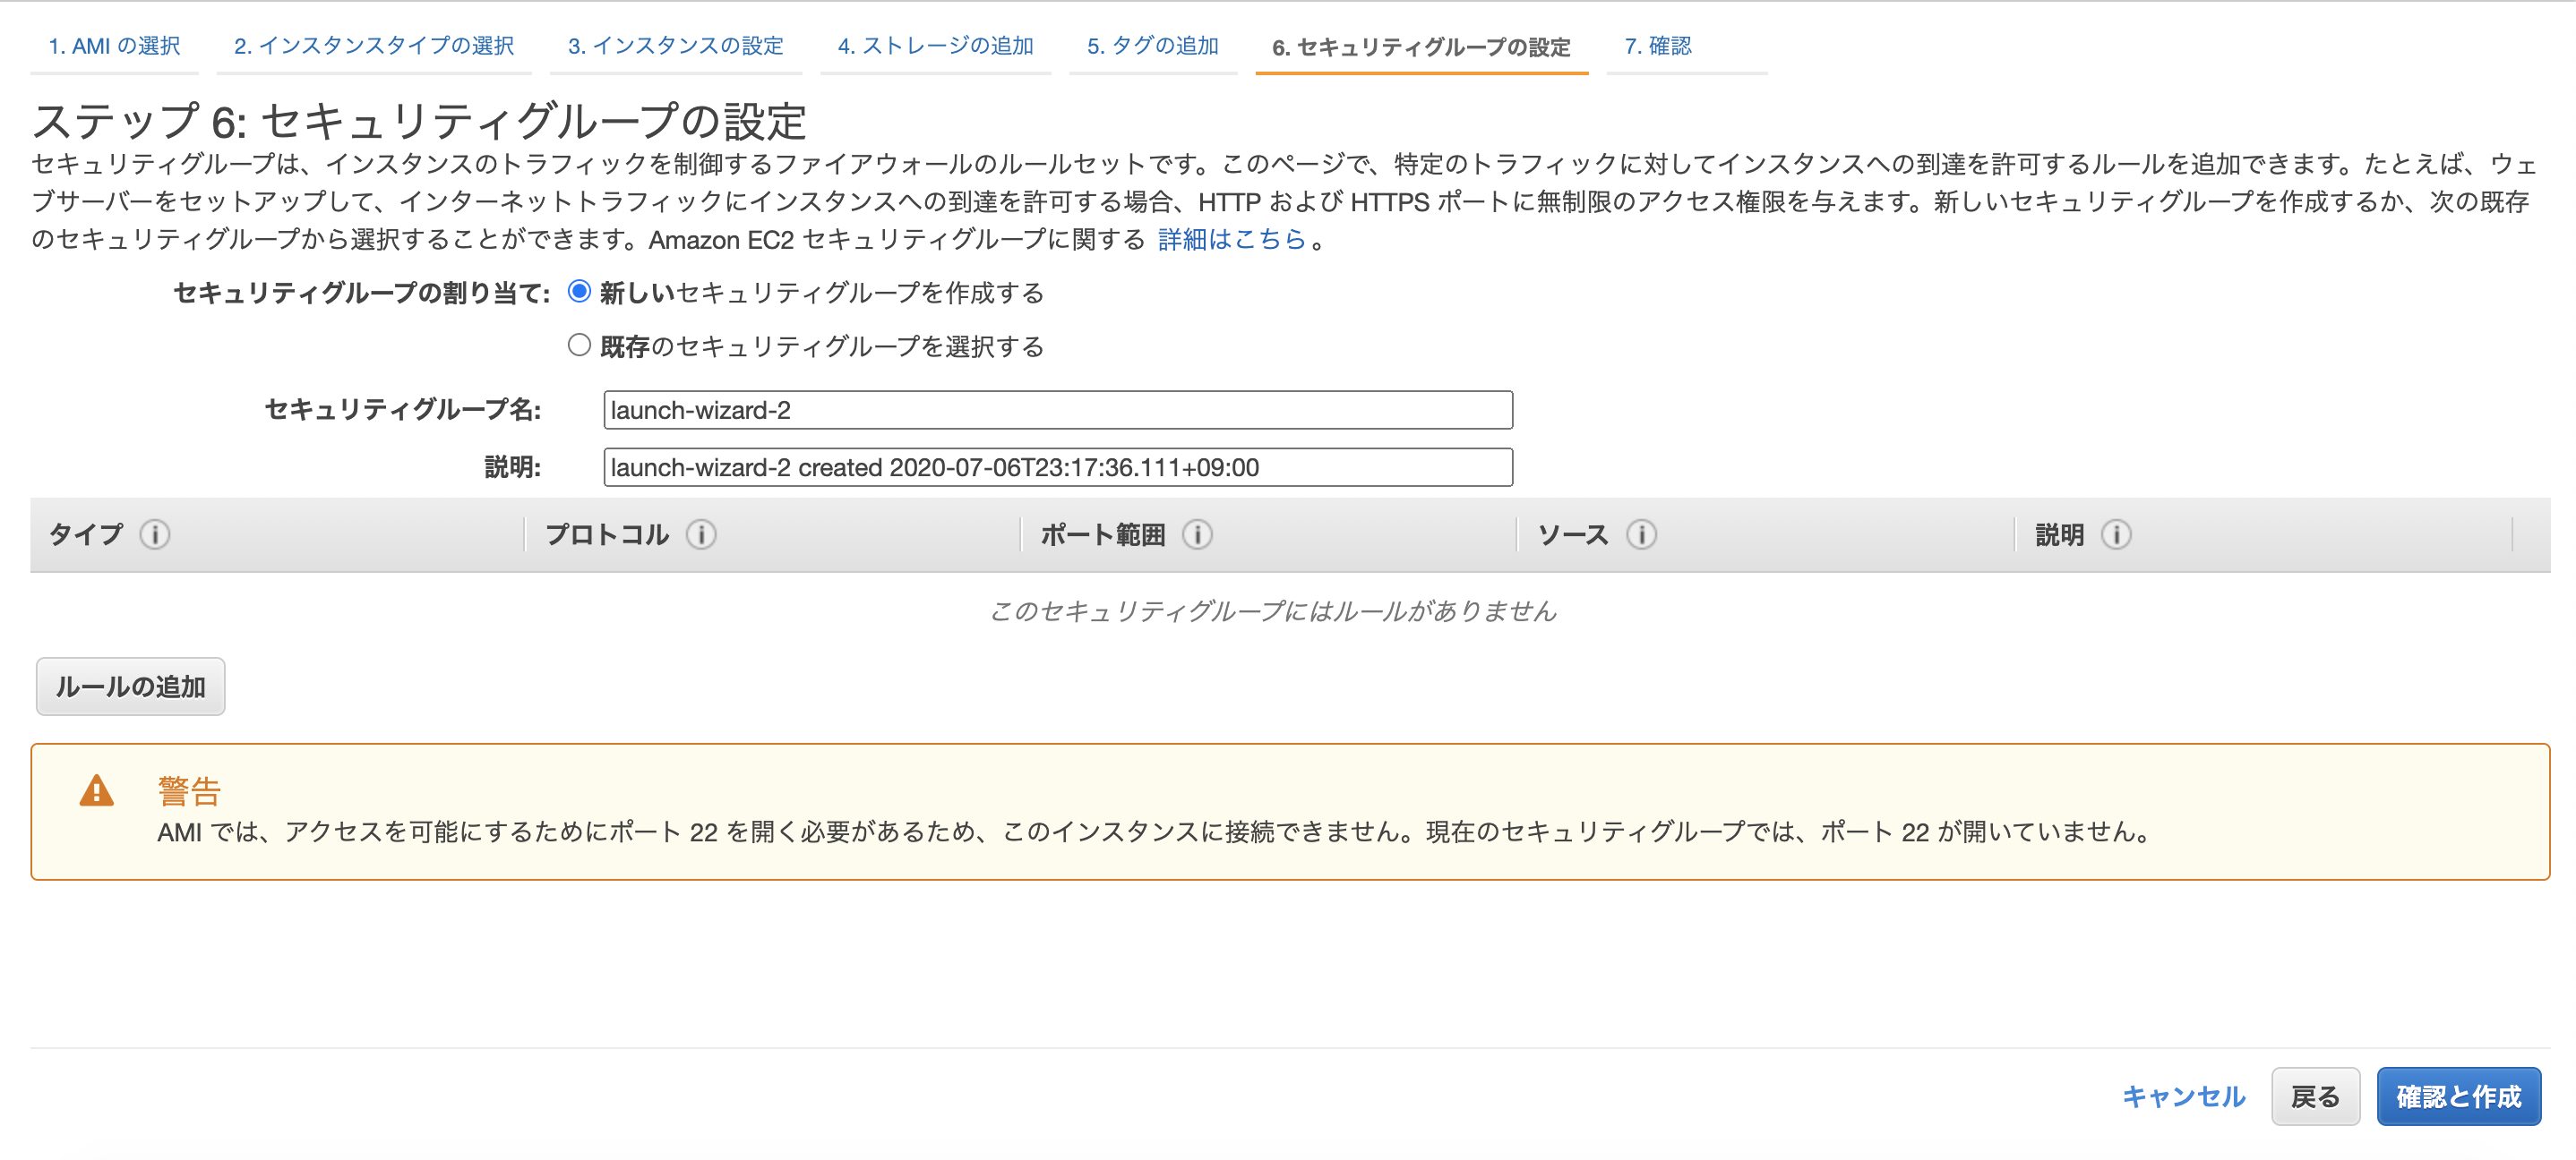Click the ソース column header
The width and height of the screenshot is (2576, 1160).
click(x=1573, y=534)
